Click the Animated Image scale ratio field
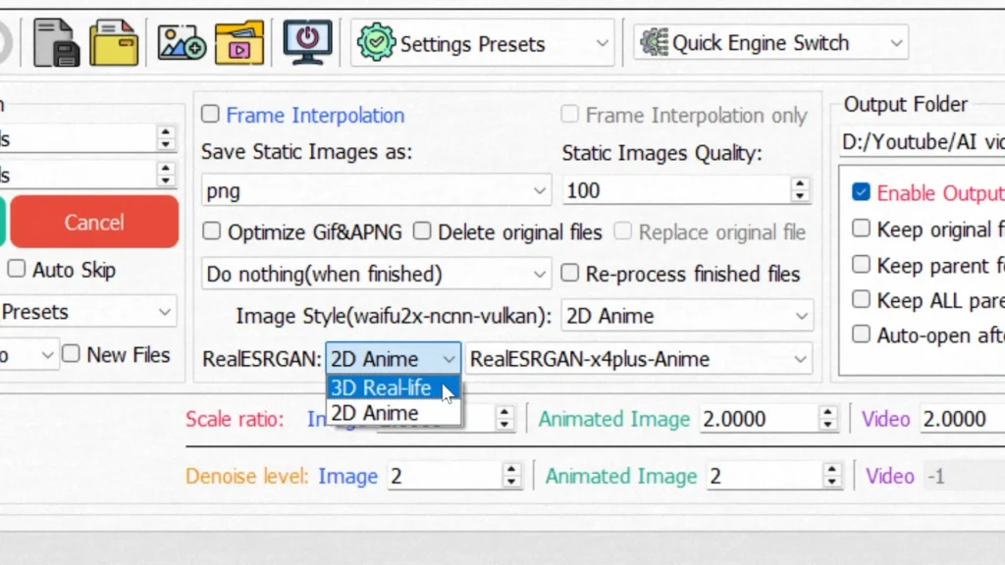This screenshot has height=565, width=1005. coord(759,419)
